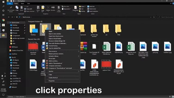Open the New item dropdown
This screenshot has width=174, height=98.
(65, 7)
